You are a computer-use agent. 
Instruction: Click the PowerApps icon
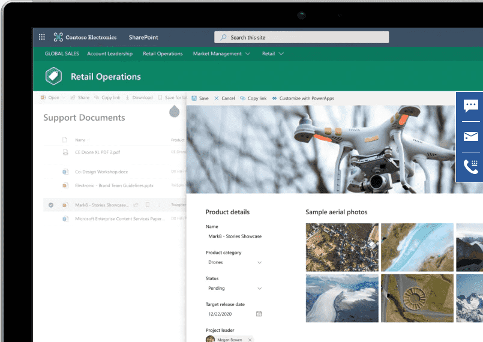274,98
